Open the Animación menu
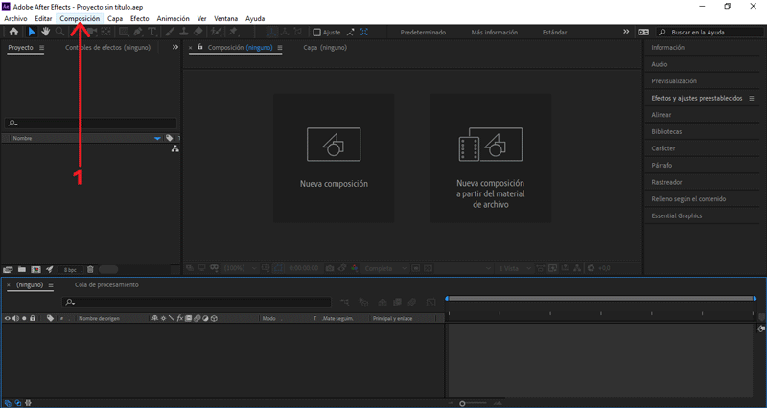 (173, 18)
